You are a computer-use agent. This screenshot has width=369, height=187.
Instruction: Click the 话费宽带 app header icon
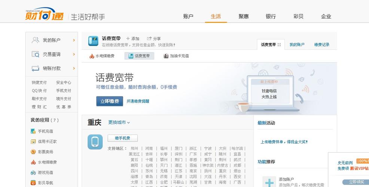coord(93,41)
